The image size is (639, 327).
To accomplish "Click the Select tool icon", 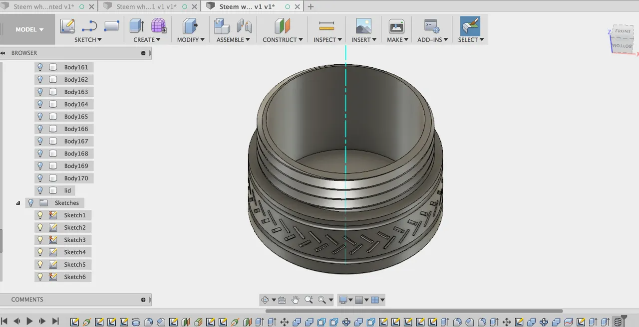I will tap(470, 26).
